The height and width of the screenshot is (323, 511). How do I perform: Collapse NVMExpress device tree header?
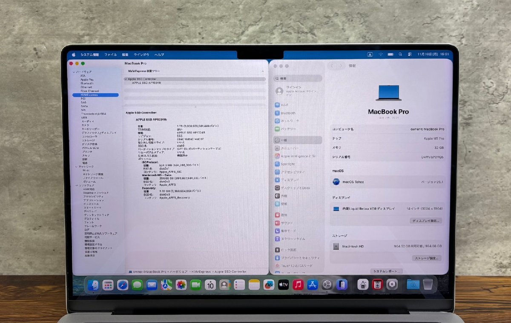(x=263, y=71)
